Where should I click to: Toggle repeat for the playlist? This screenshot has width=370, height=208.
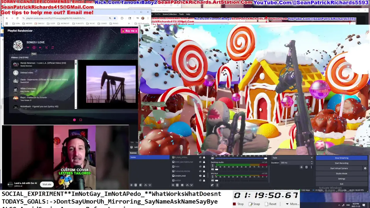point(53,48)
